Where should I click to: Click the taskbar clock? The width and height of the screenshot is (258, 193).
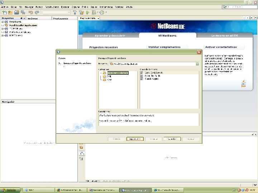(x=252, y=190)
